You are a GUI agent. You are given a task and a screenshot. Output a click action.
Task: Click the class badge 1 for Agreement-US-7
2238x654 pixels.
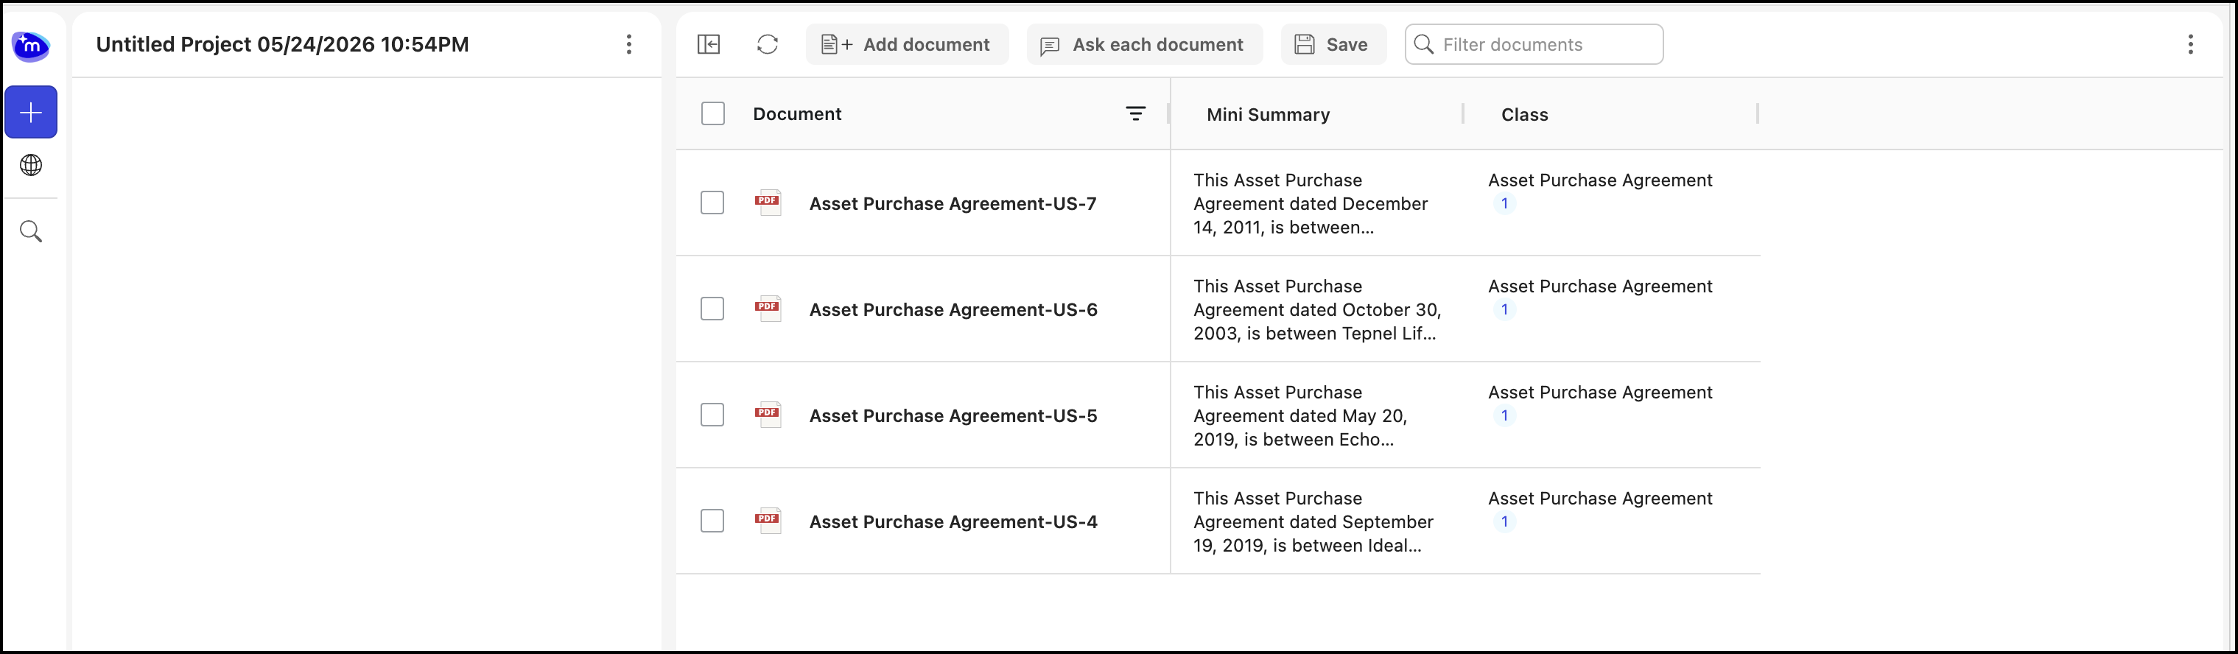click(1504, 203)
